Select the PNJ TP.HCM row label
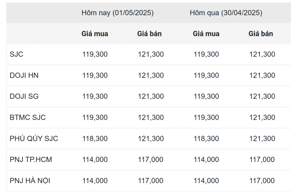Image resolution: width=291 pixels, height=192 pixels. coord(31,160)
